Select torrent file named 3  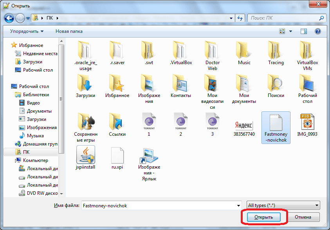212,125
